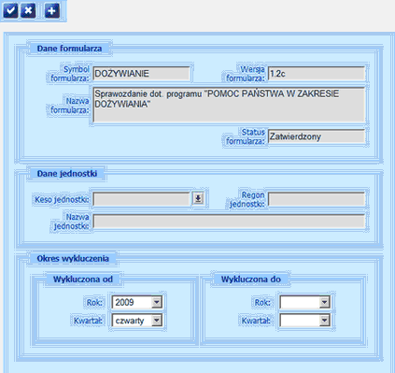Click the Keso jednostki input field
The image size is (395, 373).
click(141, 199)
